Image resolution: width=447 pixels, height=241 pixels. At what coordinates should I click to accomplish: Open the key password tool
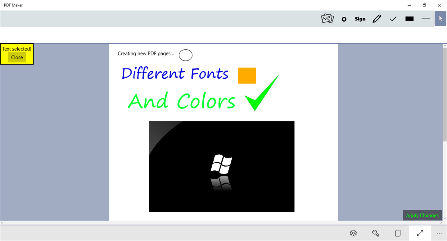pyautogui.click(x=375, y=233)
